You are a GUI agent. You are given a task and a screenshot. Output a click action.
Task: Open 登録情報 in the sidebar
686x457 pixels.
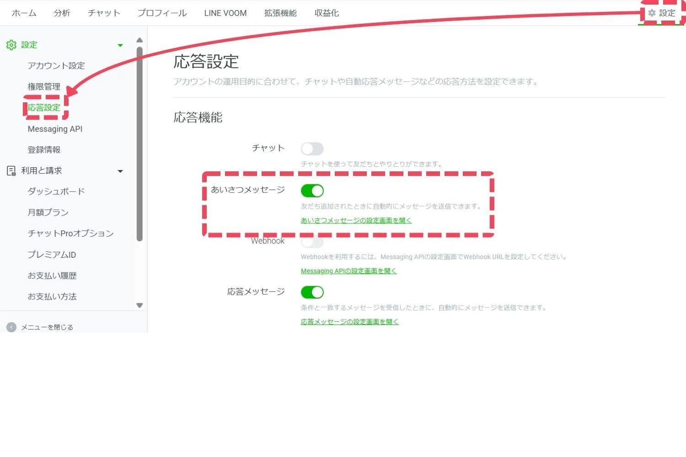pos(44,150)
